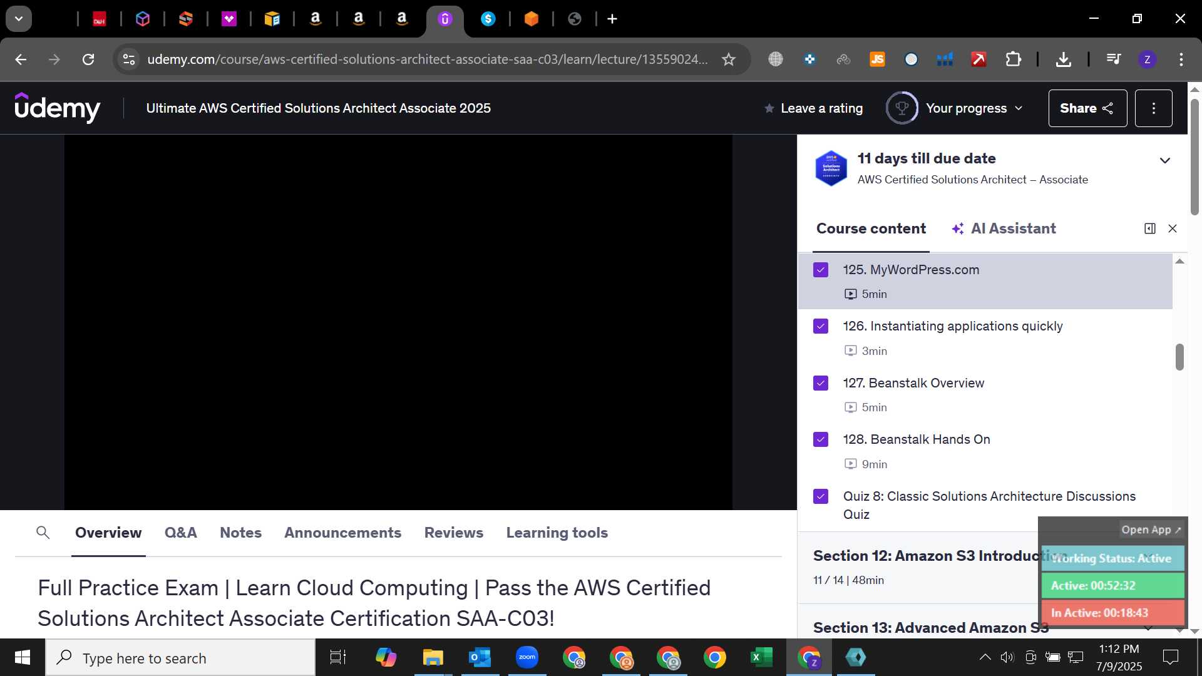This screenshot has height=676, width=1202.
Task: Open Chrome extensions puzzle icon
Action: tap(1013, 59)
